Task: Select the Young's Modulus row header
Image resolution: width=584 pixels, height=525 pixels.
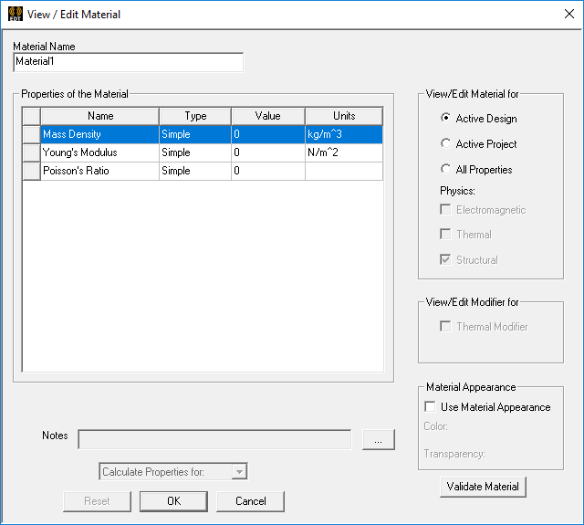Action: tap(31, 152)
